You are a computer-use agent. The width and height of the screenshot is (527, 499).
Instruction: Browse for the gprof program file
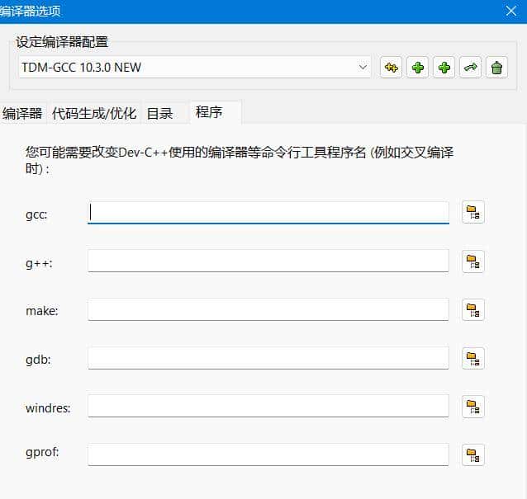click(472, 455)
